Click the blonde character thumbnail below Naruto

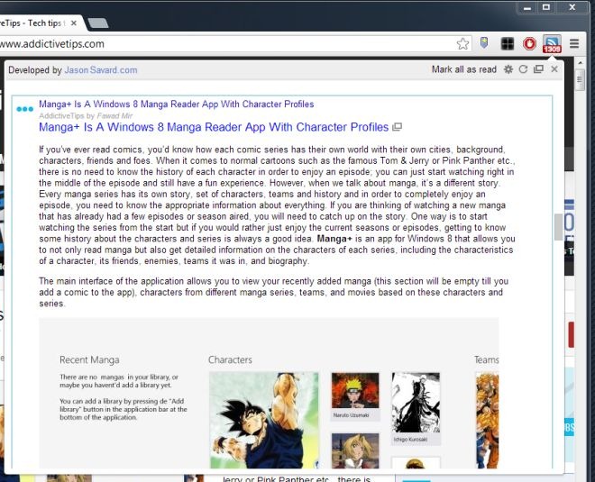pyautogui.click(x=355, y=450)
